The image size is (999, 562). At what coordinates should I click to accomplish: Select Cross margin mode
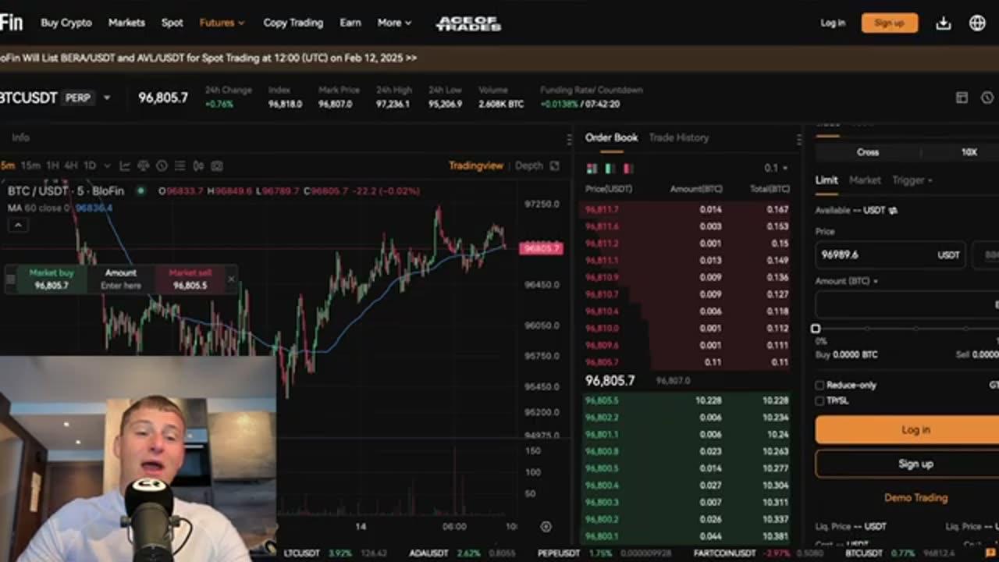click(x=868, y=152)
